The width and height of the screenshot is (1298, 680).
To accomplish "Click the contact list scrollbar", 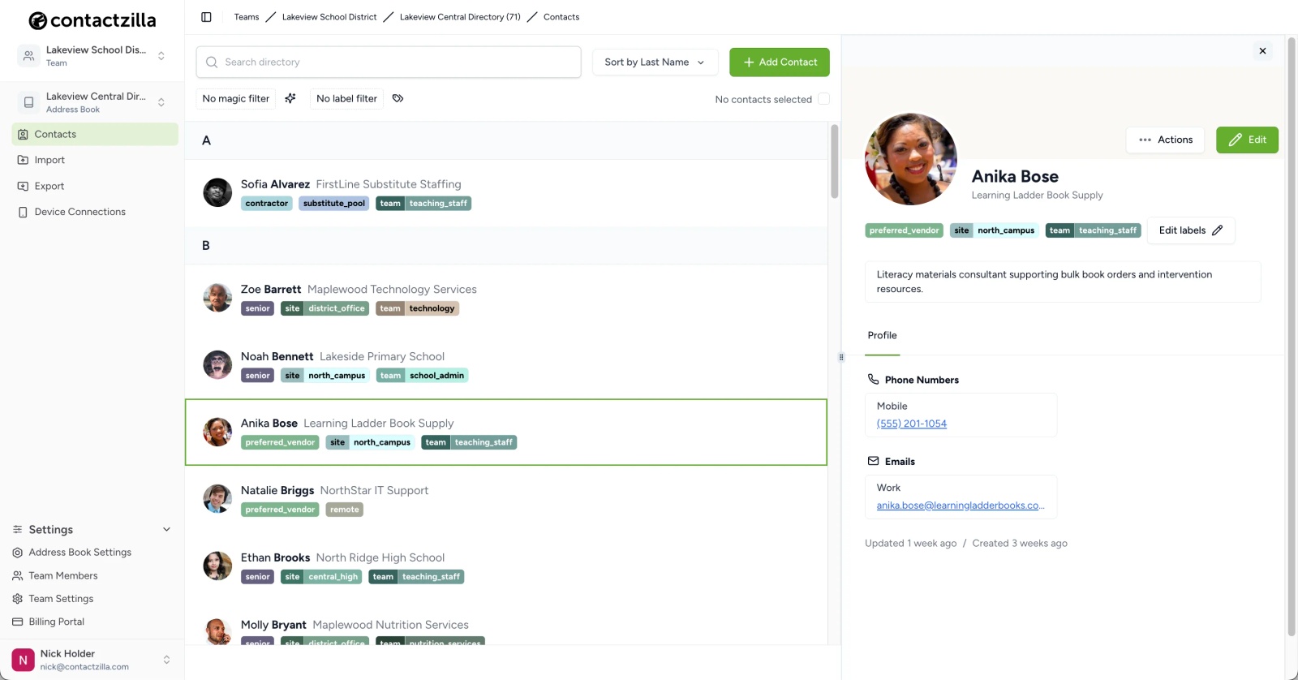I will (x=835, y=161).
